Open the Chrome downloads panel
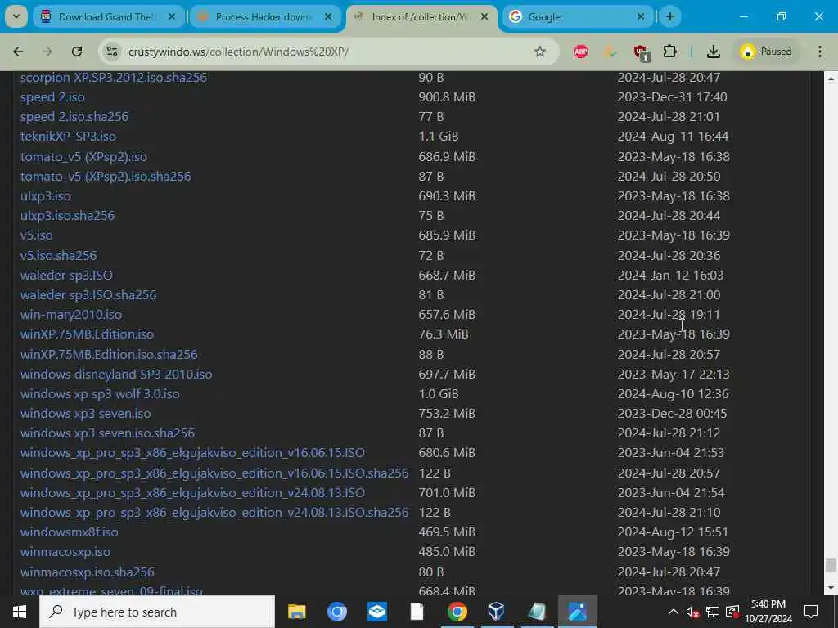 (x=713, y=52)
